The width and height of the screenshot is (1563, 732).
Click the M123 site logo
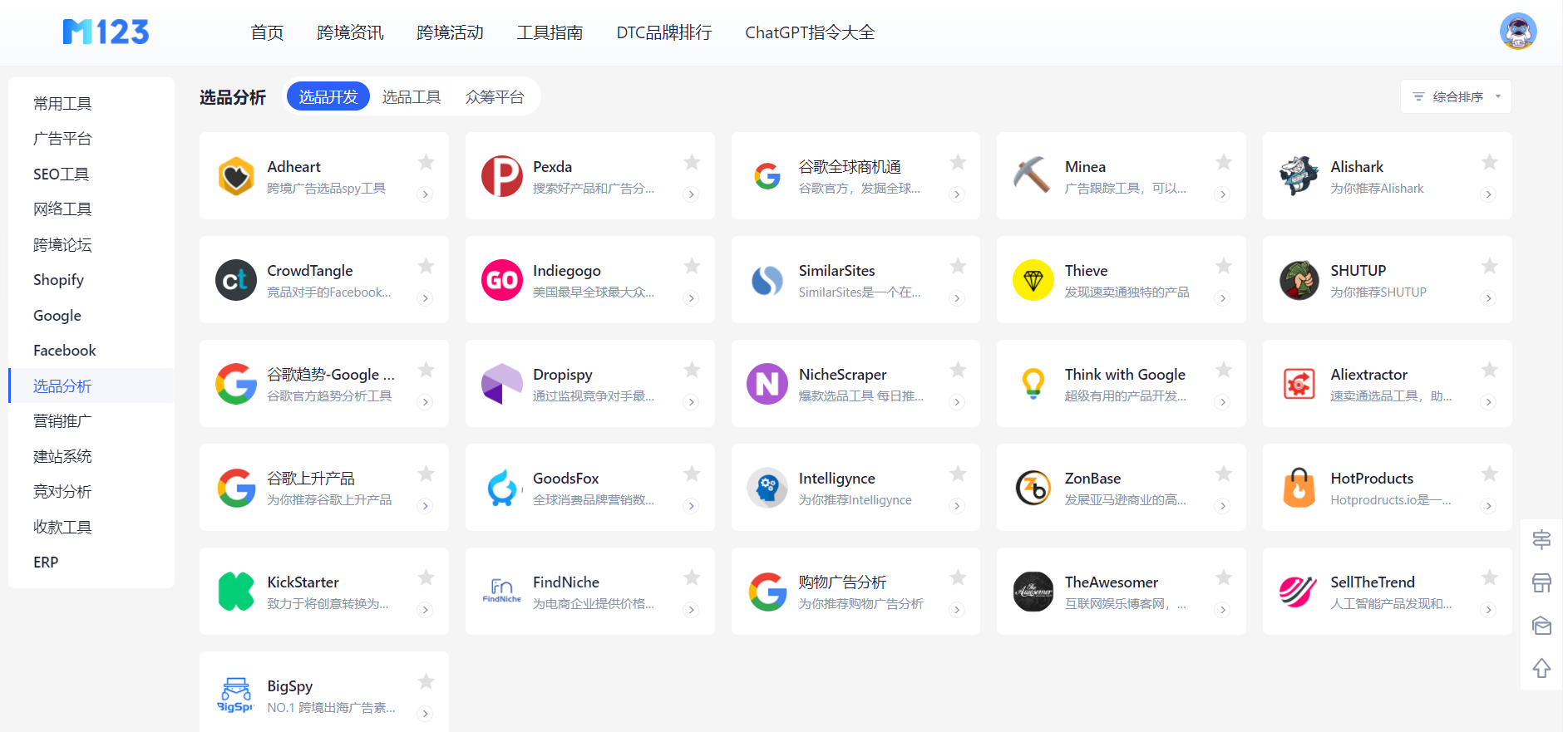click(106, 32)
